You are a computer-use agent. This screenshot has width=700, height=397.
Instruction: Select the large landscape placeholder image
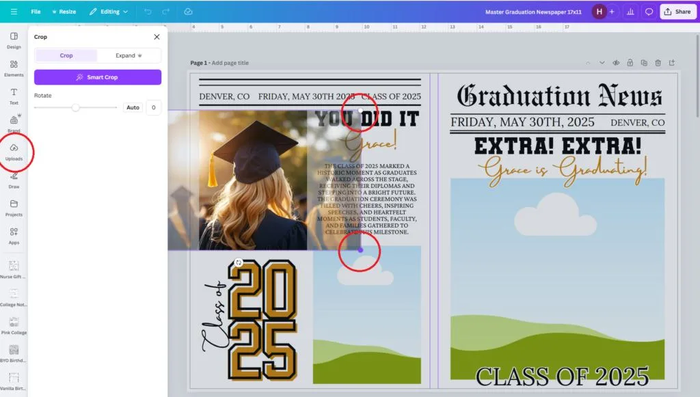click(557, 279)
